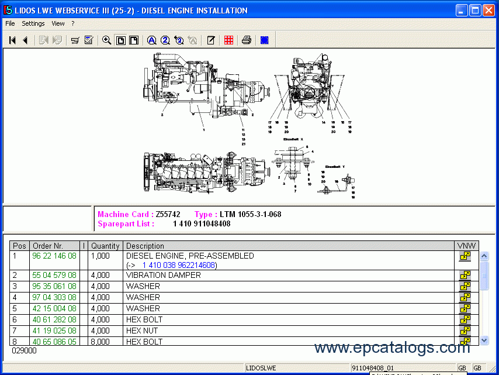
Task: Open the notepad edit icon
Action: [211, 40]
